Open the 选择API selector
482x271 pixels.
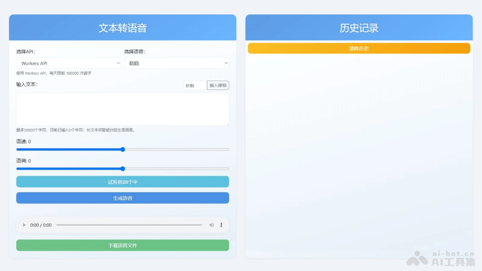(68, 63)
